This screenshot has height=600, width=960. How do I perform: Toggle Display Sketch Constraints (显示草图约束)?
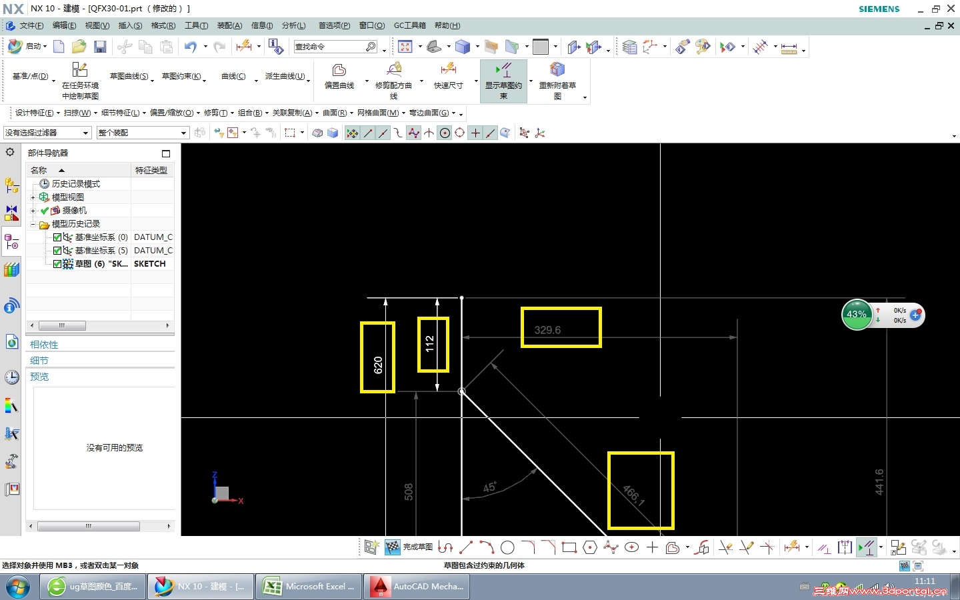tap(503, 81)
